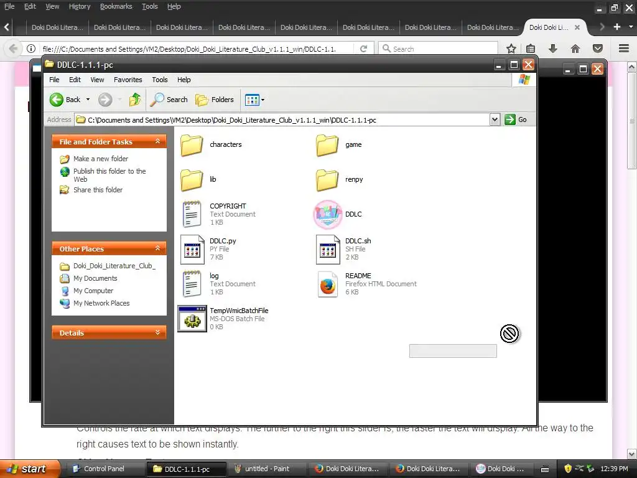Screen dimensions: 637x478
Task: Switch to the first Doki Doki Litera... tab
Action: 57,27
